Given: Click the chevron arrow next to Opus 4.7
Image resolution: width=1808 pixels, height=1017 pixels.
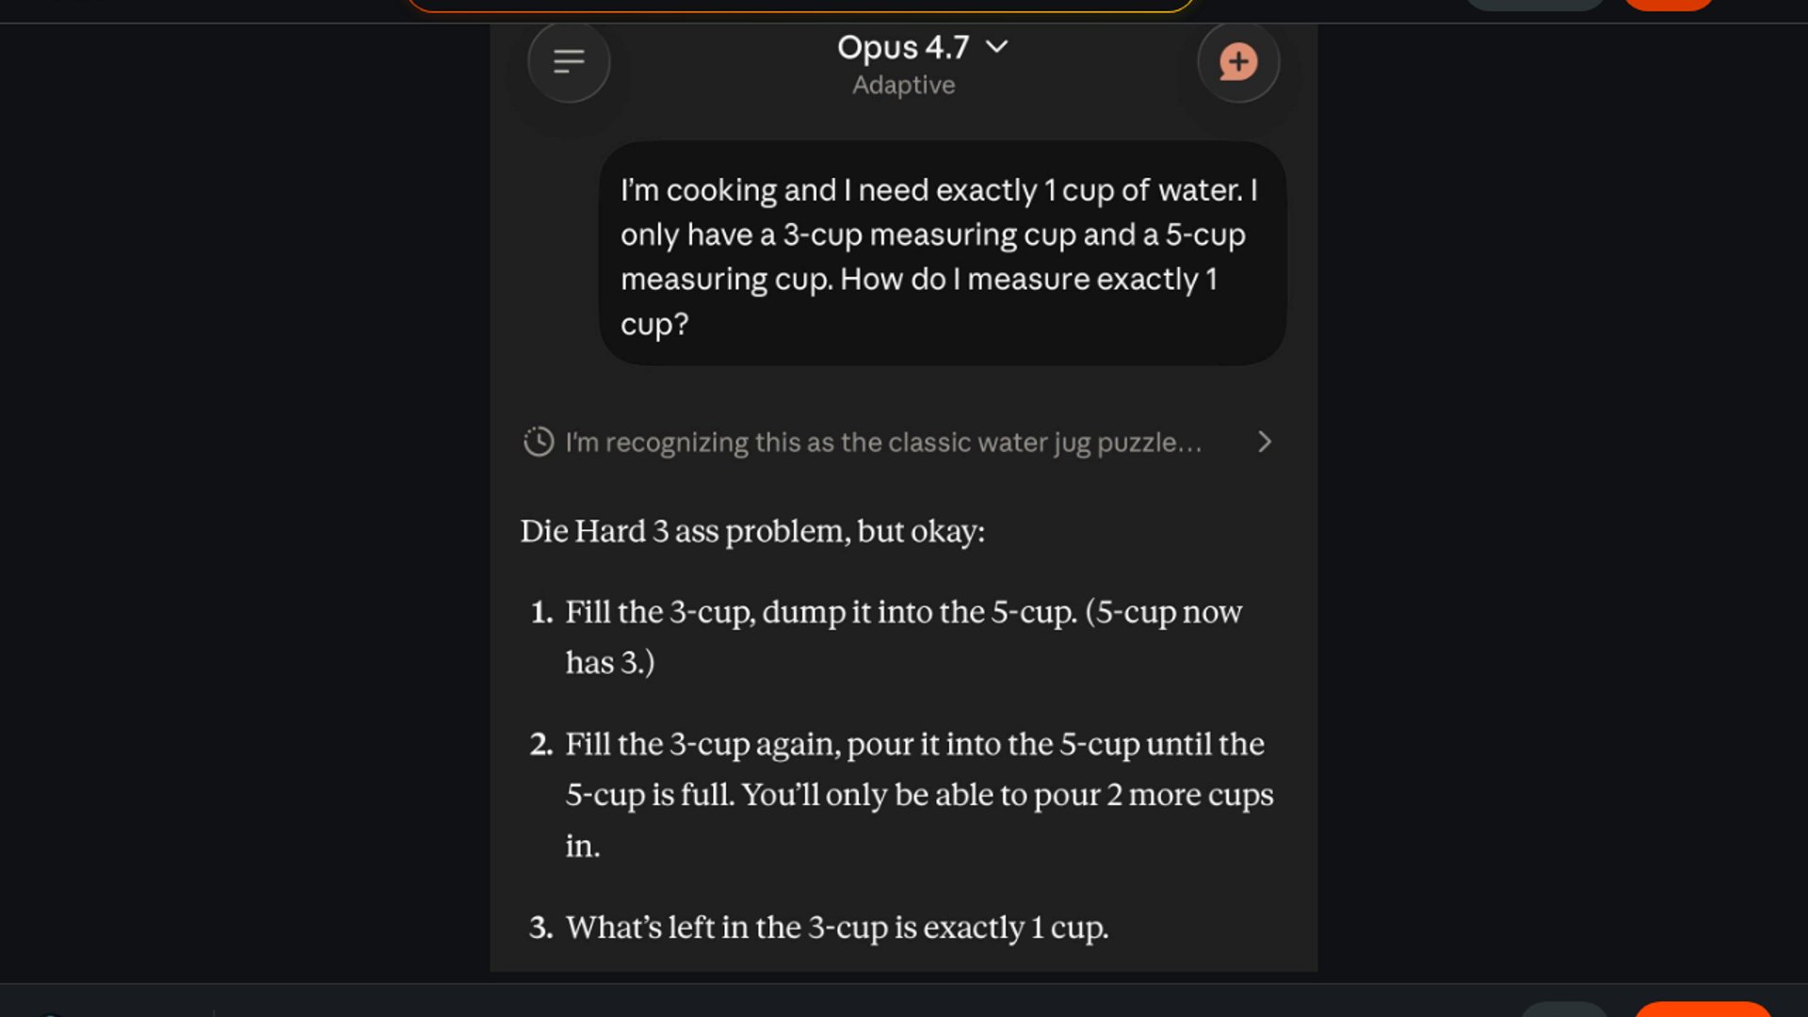Looking at the screenshot, I should (998, 46).
